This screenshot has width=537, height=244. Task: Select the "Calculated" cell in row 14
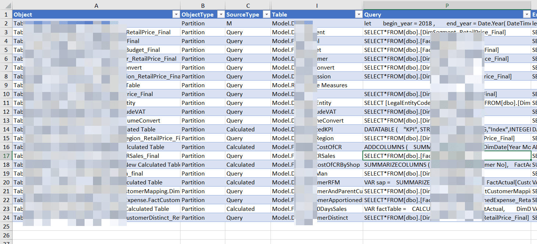248,129
